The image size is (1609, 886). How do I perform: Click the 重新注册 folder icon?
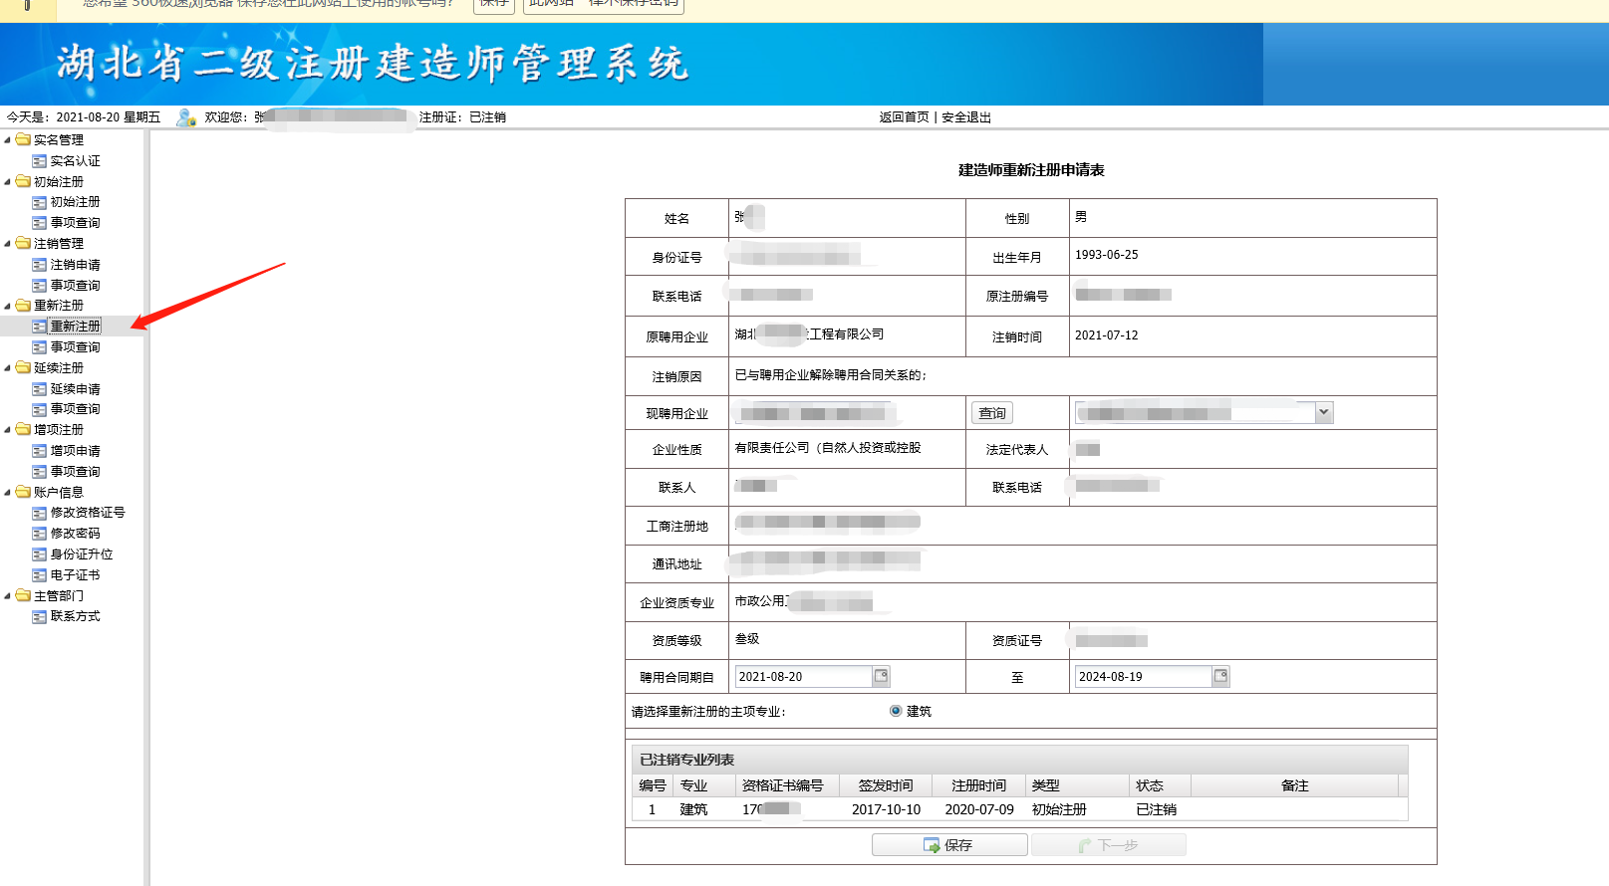click(x=23, y=305)
